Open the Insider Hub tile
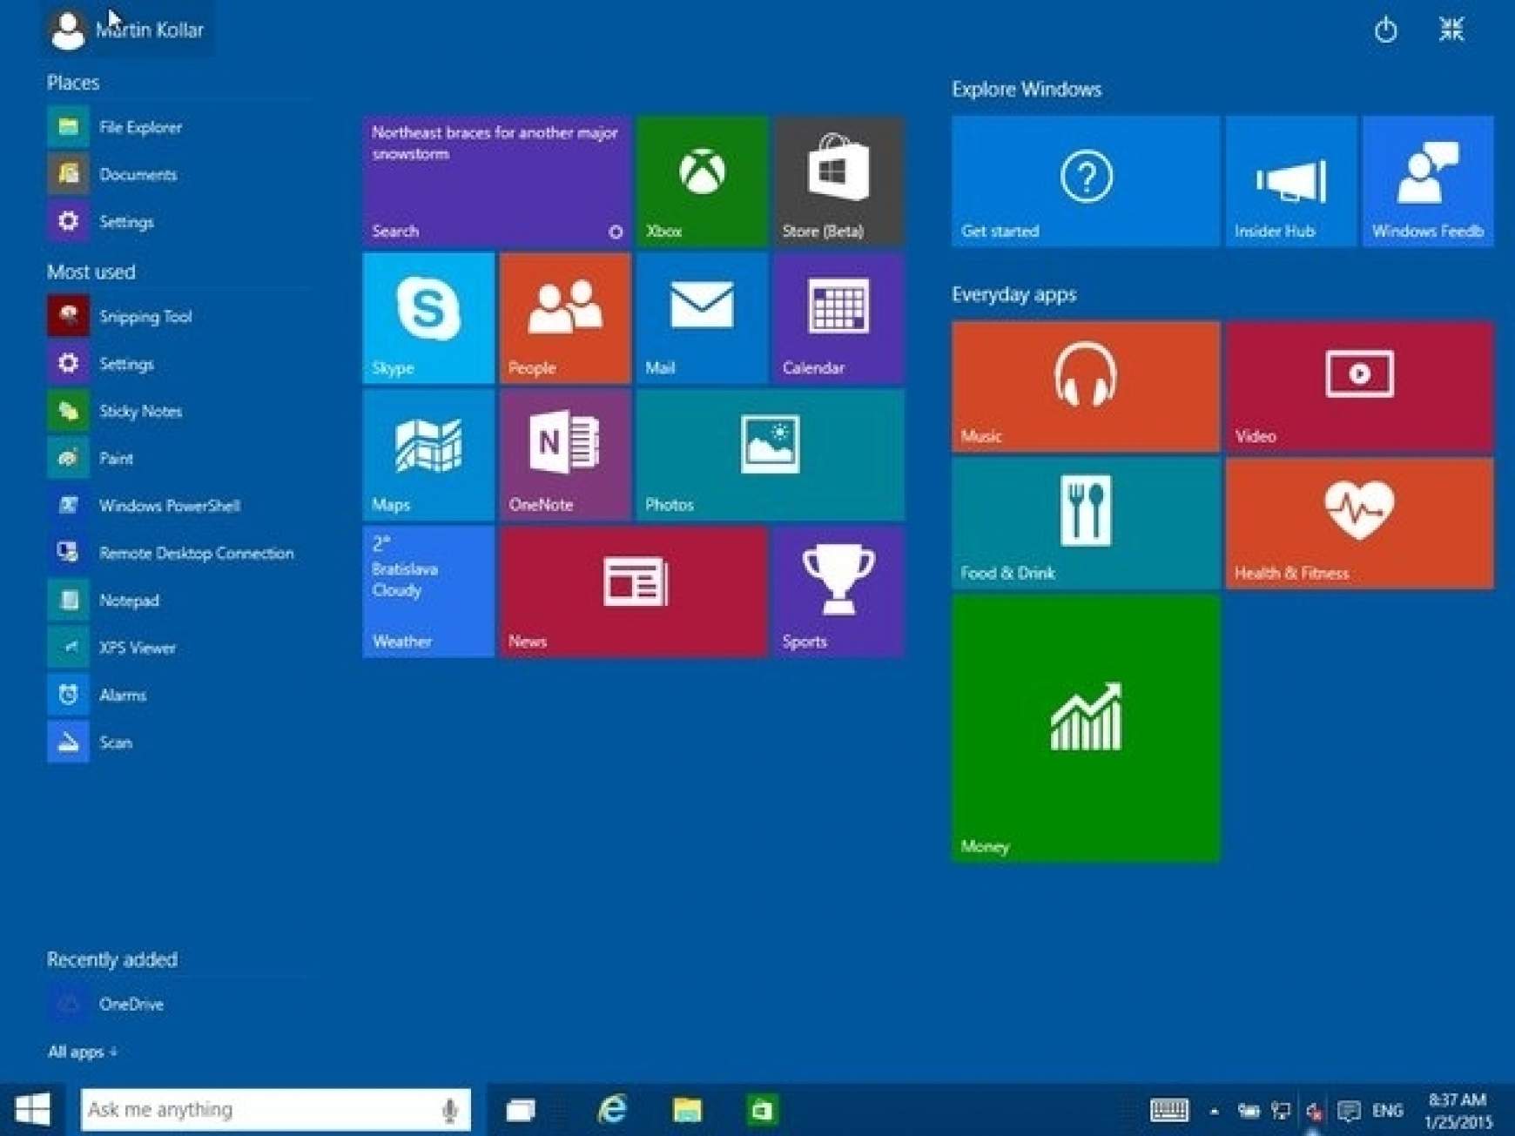The height and width of the screenshot is (1136, 1515). click(1291, 181)
